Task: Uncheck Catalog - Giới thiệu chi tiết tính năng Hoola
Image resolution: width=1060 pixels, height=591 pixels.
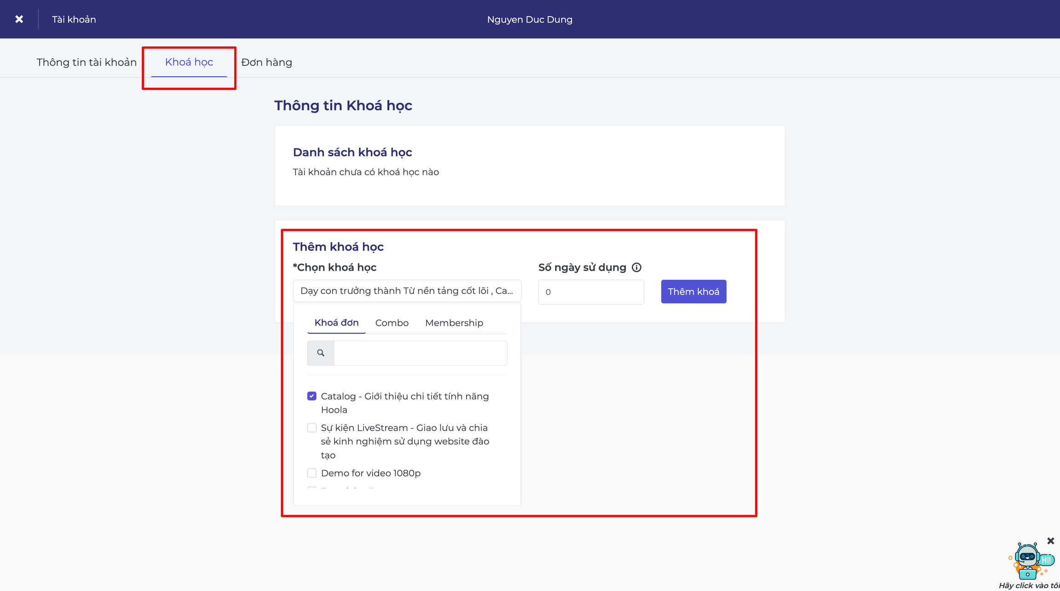Action: click(x=312, y=396)
